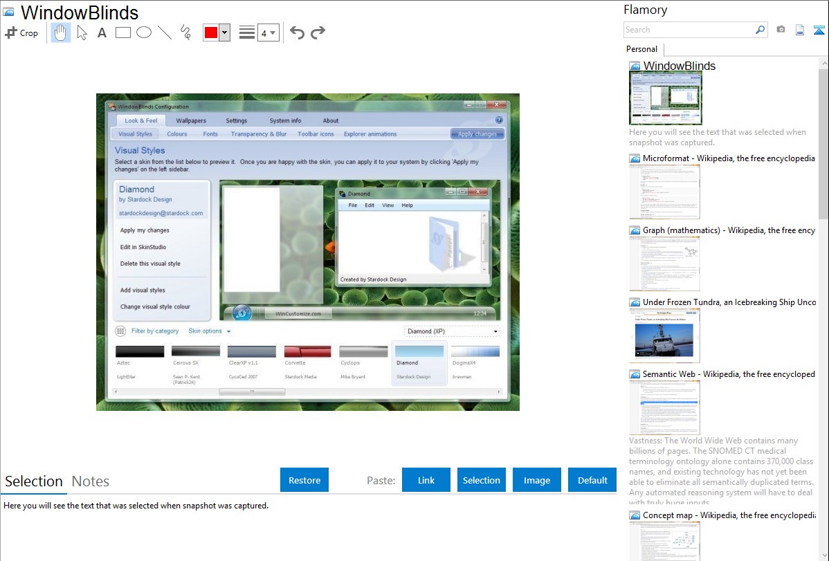Open the Semantic Web Wikipedia snapshot title

729,374
